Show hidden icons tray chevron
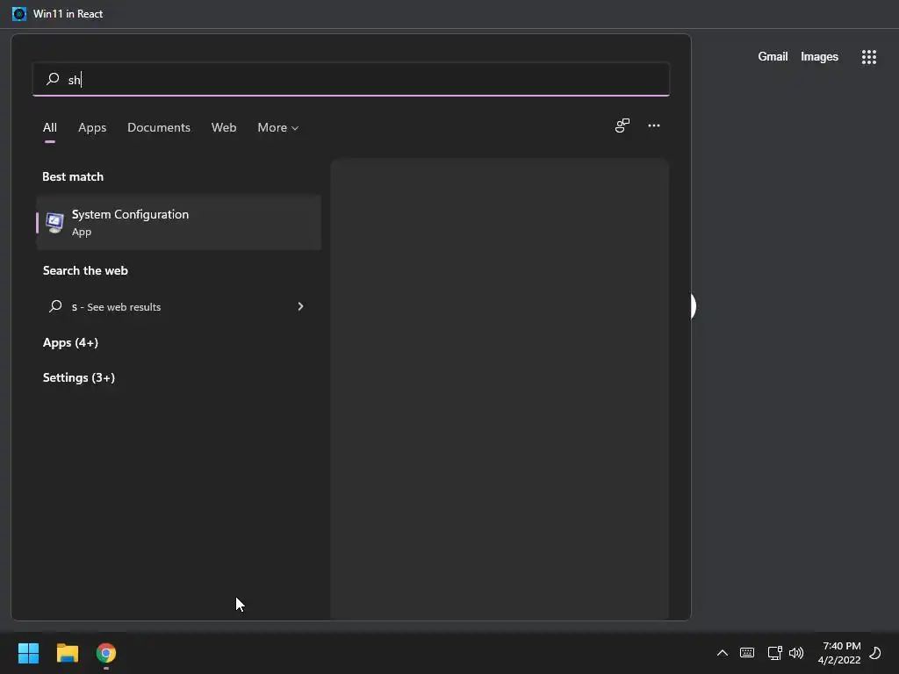 [723, 653]
